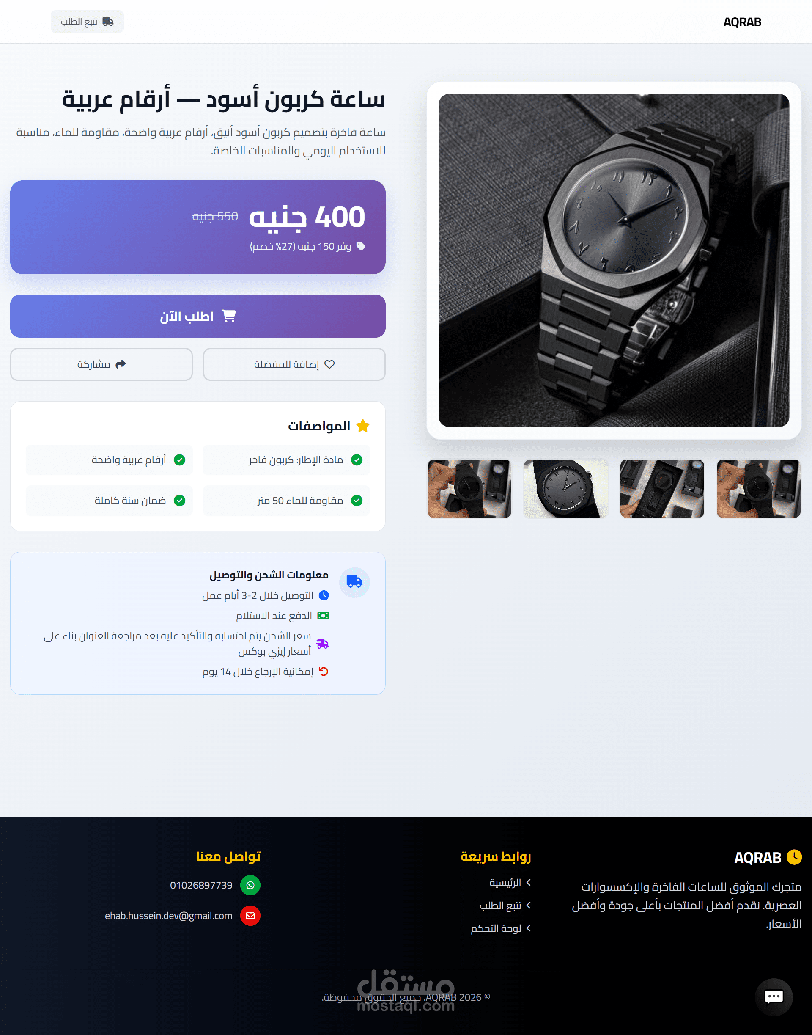The height and width of the screenshot is (1035, 812).
Task: Click the اطلب الآن order button
Action: click(x=198, y=317)
